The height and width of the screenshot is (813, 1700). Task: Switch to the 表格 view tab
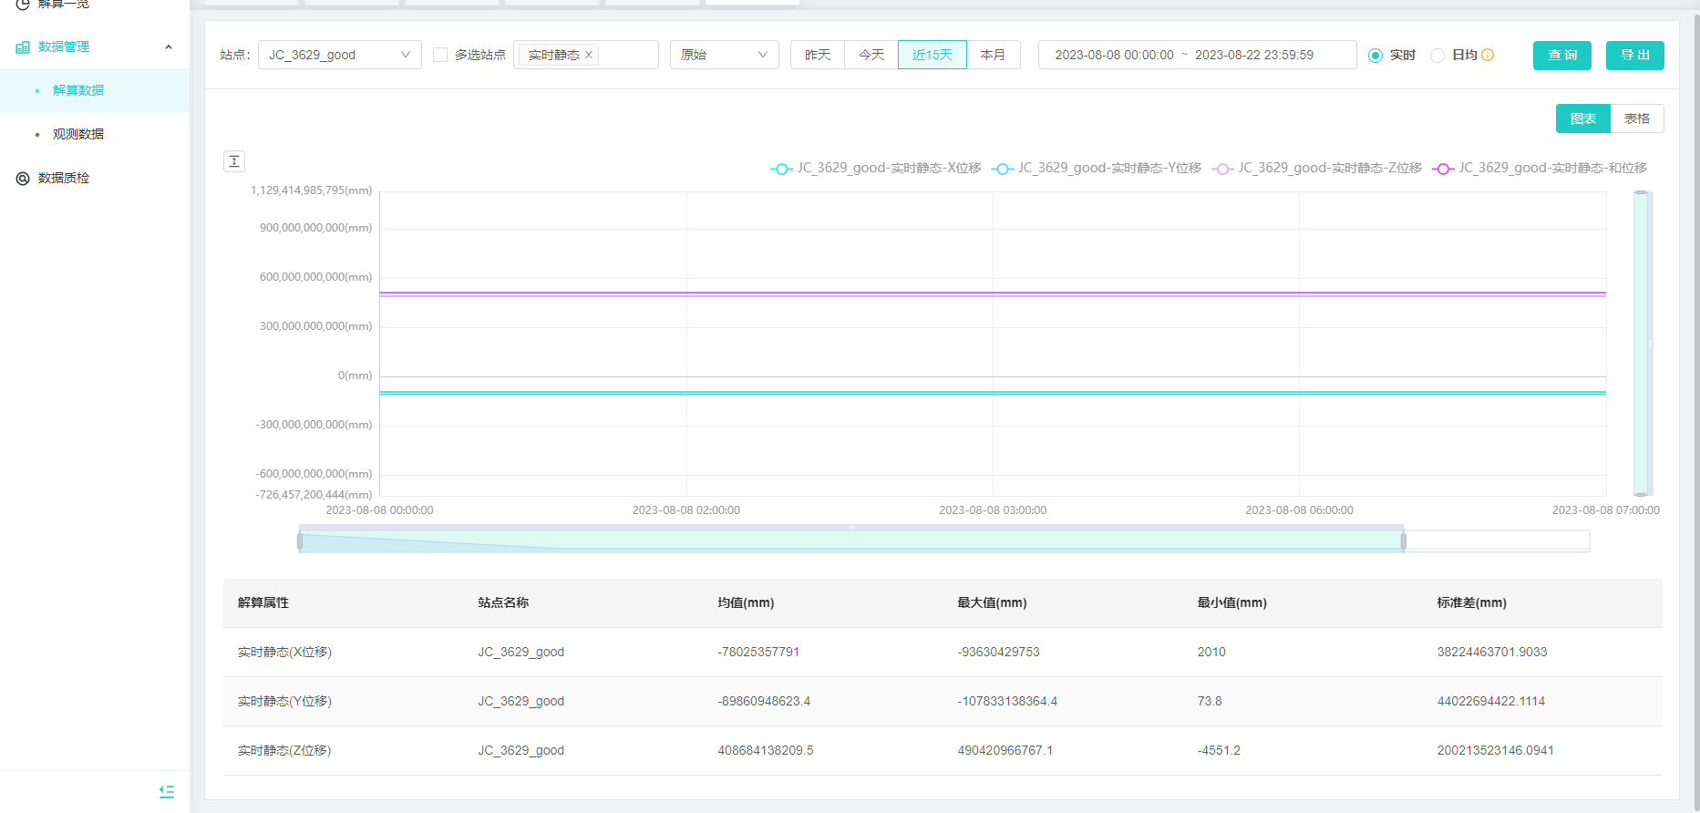tap(1636, 118)
